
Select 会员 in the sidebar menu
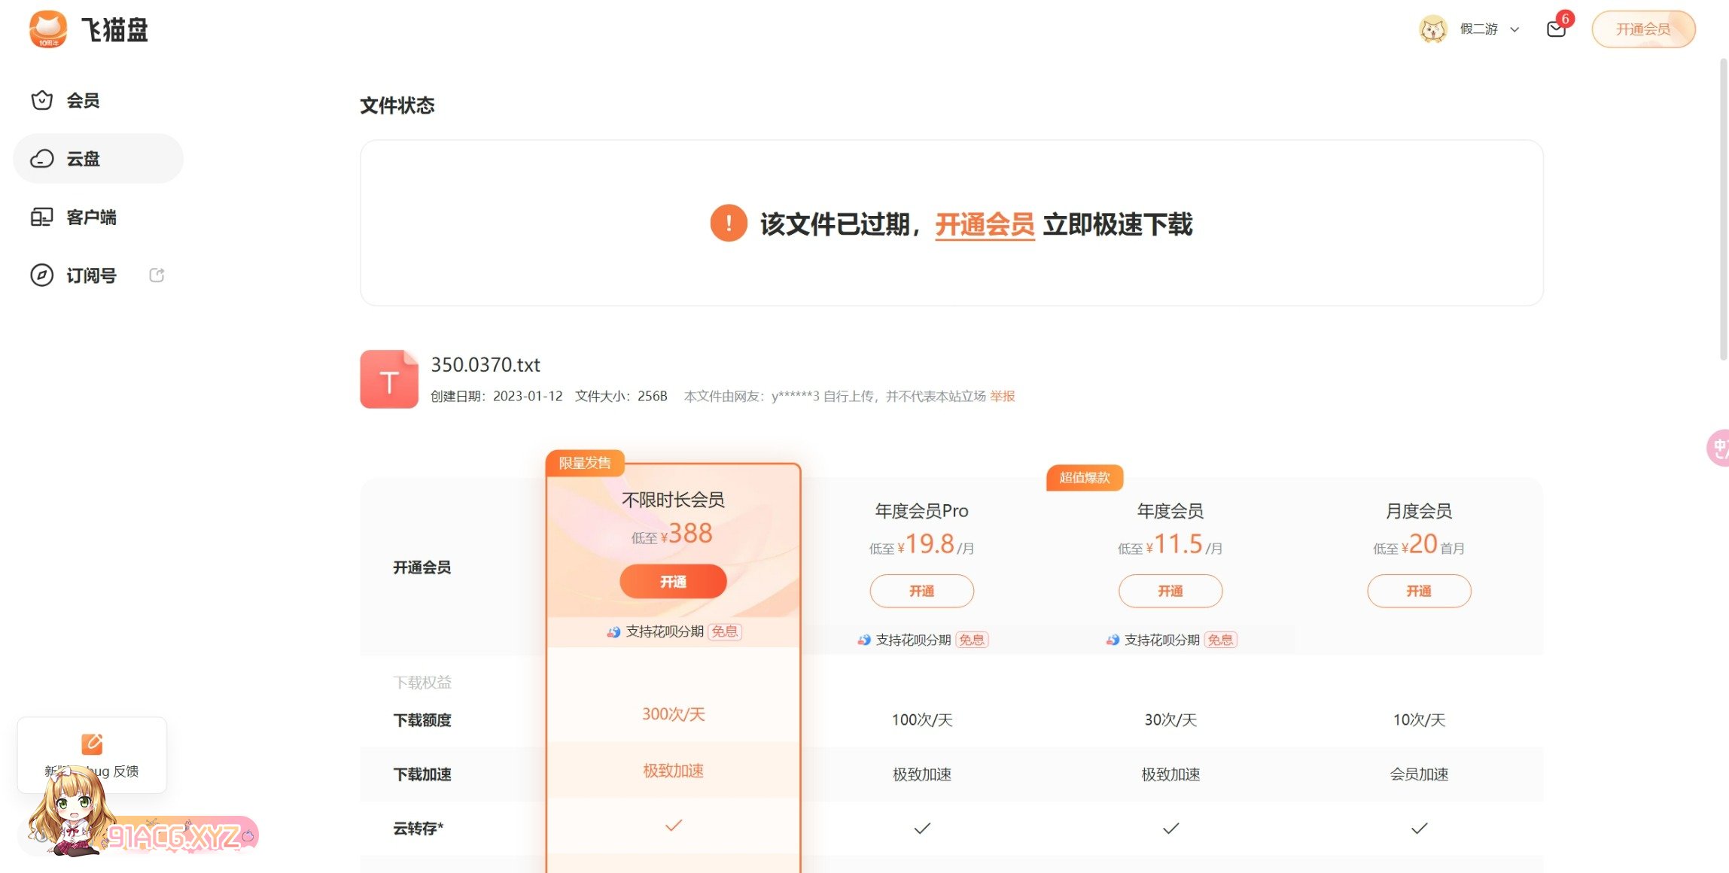(83, 100)
